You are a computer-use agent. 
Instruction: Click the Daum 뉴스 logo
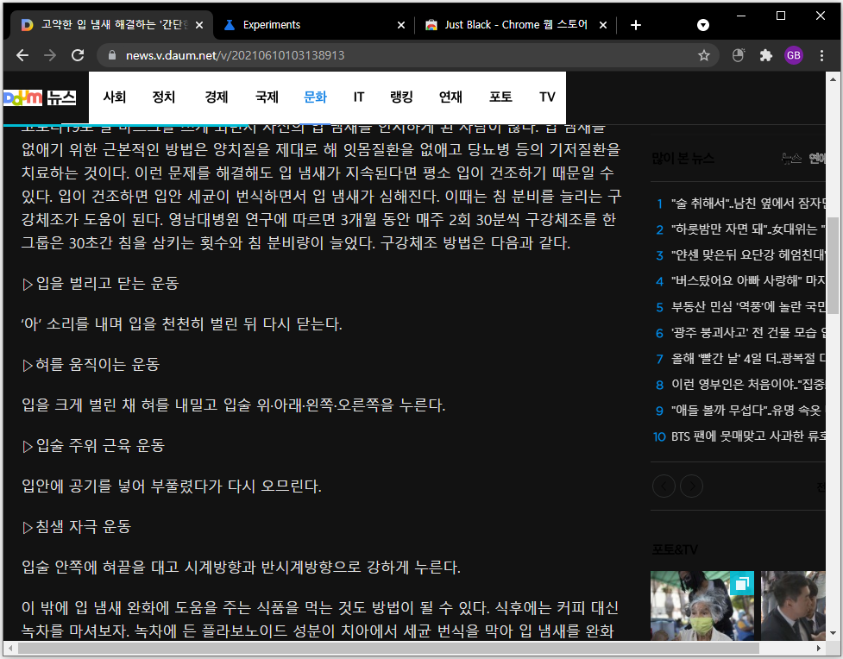pos(40,97)
